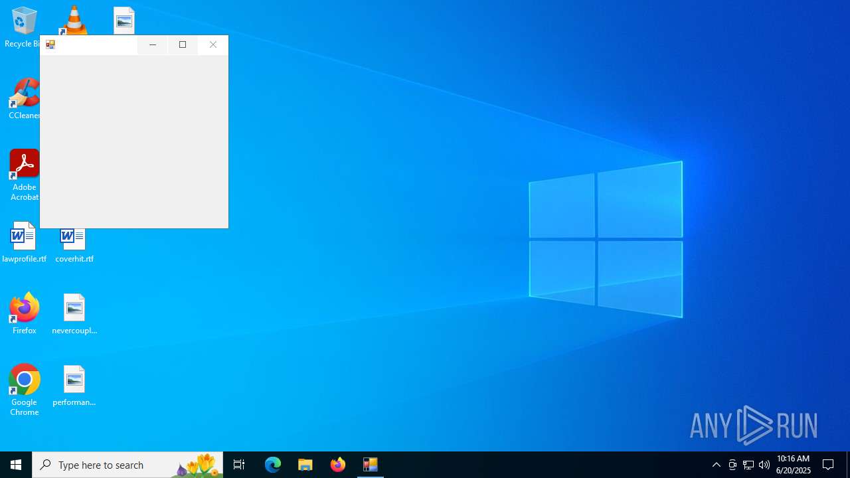This screenshot has height=478, width=850.
Task: Open the volume speaker tray icon
Action: tap(764, 465)
